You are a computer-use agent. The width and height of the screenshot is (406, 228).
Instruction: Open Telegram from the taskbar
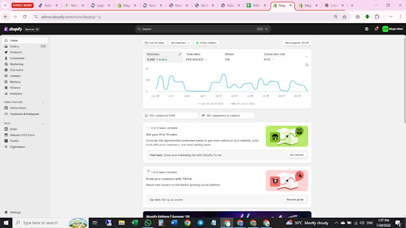click(x=201, y=223)
